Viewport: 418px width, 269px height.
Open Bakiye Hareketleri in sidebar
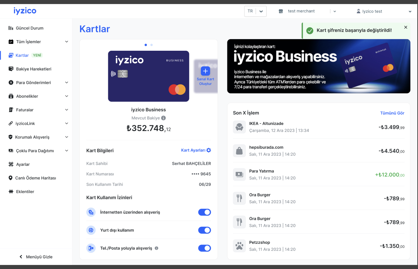click(33, 69)
